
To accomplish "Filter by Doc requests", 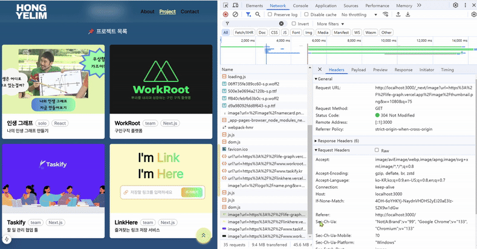I will pyautogui.click(x=262, y=32).
